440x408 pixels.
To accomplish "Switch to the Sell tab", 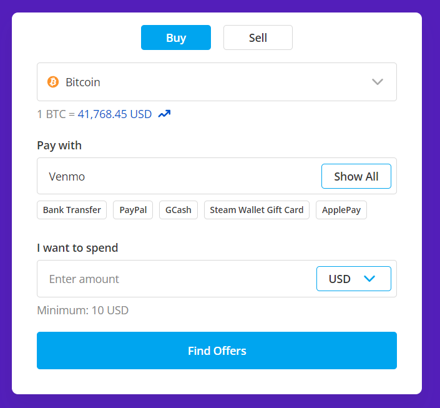I will pos(258,37).
